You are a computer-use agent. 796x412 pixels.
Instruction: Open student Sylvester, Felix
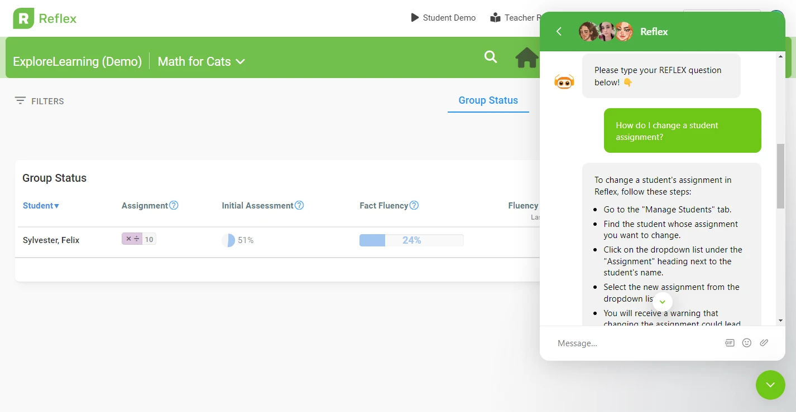click(51, 240)
